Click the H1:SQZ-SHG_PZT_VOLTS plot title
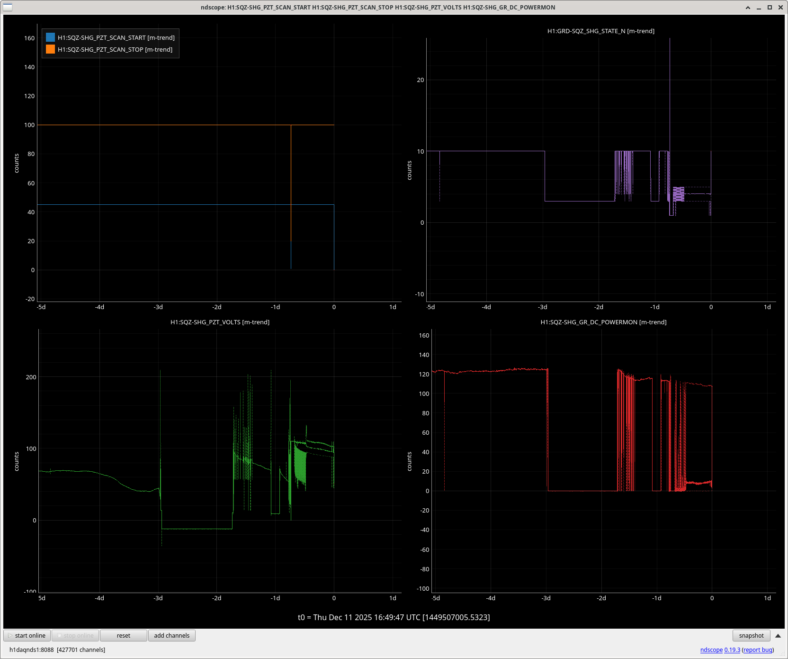The image size is (788, 659). pyautogui.click(x=220, y=322)
